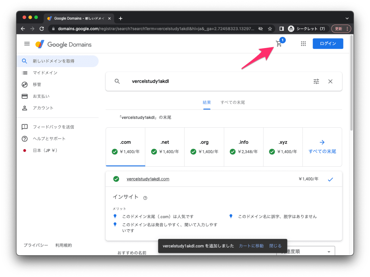Select the .info ending card

tap(244, 147)
